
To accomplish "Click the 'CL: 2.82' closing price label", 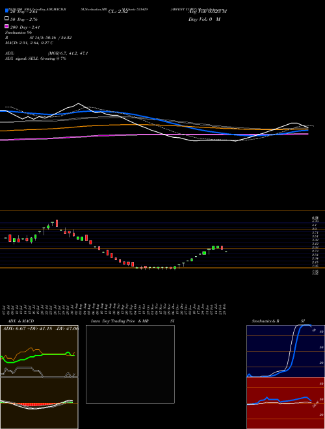I will point(118,12).
